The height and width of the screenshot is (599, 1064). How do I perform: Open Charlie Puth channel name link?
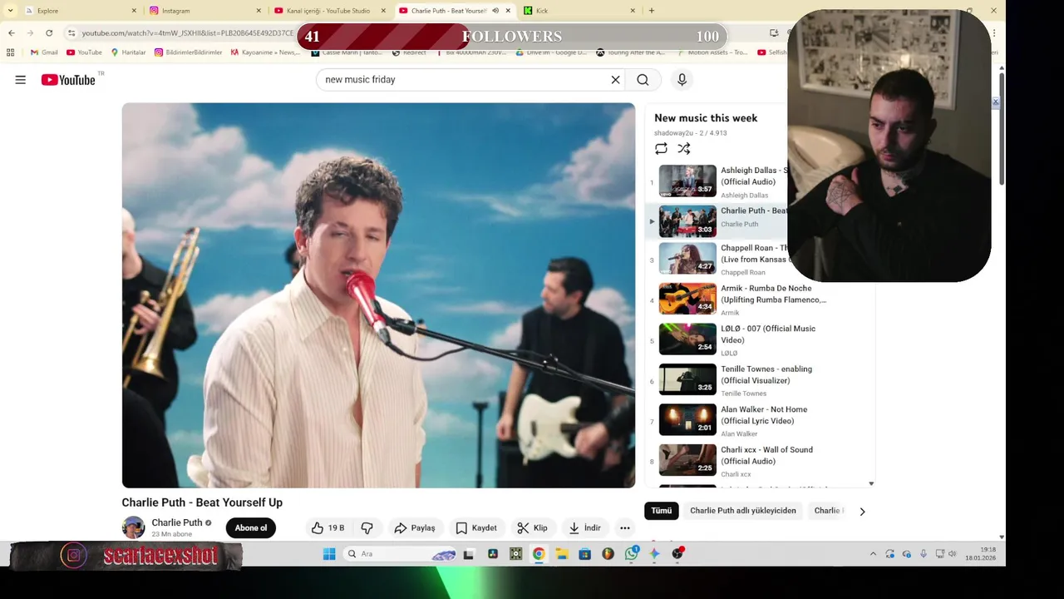[176, 522]
